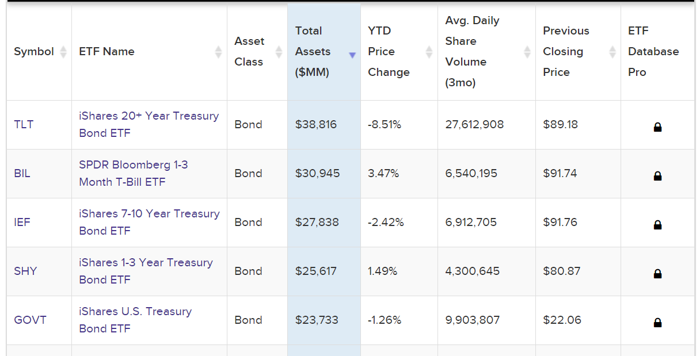700x356 pixels.
Task: Click the ETF Database Pro column header
Action: [653, 51]
